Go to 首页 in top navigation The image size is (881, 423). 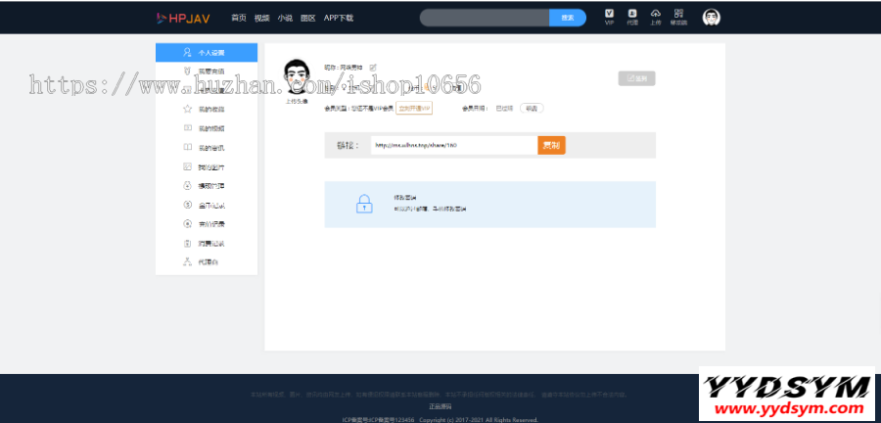(x=238, y=18)
